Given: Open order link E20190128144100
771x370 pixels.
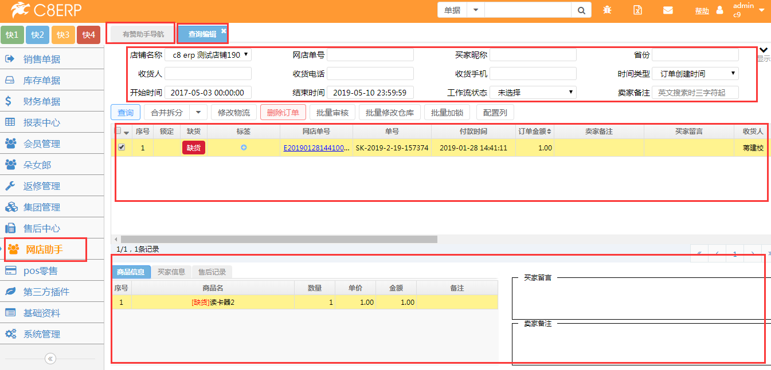Looking at the screenshot, I should pyautogui.click(x=316, y=148).
